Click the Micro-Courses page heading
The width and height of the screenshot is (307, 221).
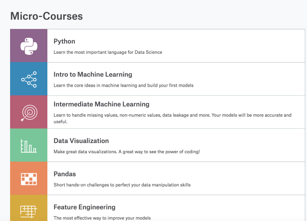click(46, 16)
